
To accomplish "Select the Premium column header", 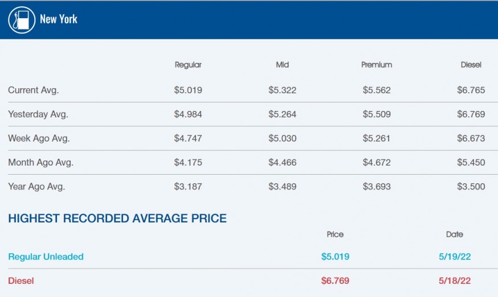I will tap(377, 65).
